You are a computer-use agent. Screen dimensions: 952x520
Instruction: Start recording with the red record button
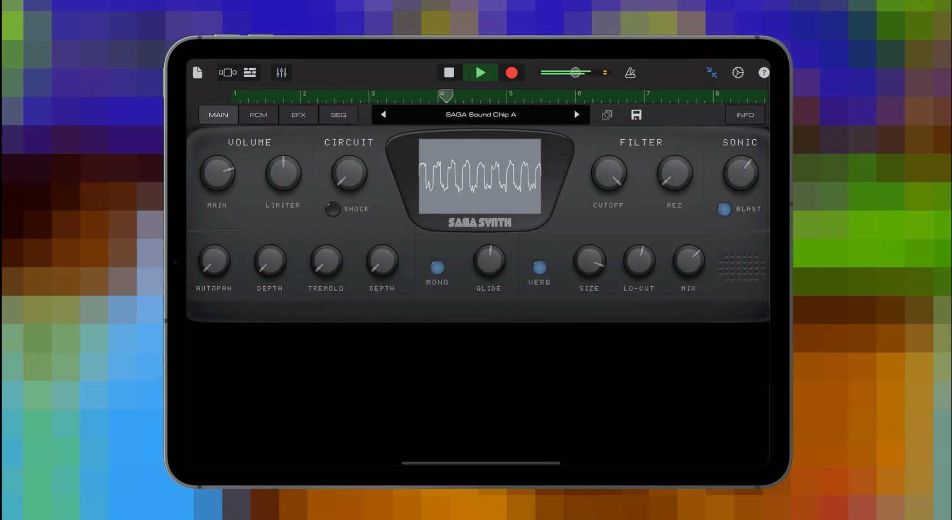point(511,72)
